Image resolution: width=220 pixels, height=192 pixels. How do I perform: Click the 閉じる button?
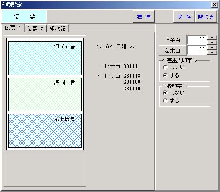coord(206,17)
